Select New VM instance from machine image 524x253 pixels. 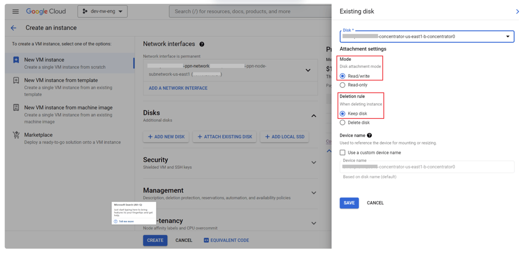click(68, 108)
